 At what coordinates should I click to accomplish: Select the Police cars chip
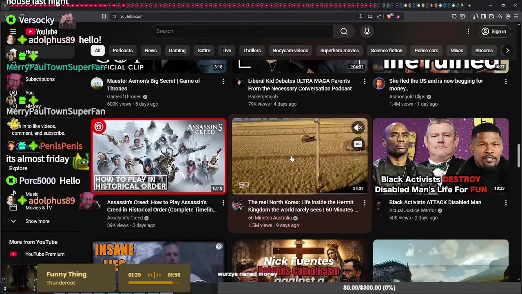(x=426, y=51)
